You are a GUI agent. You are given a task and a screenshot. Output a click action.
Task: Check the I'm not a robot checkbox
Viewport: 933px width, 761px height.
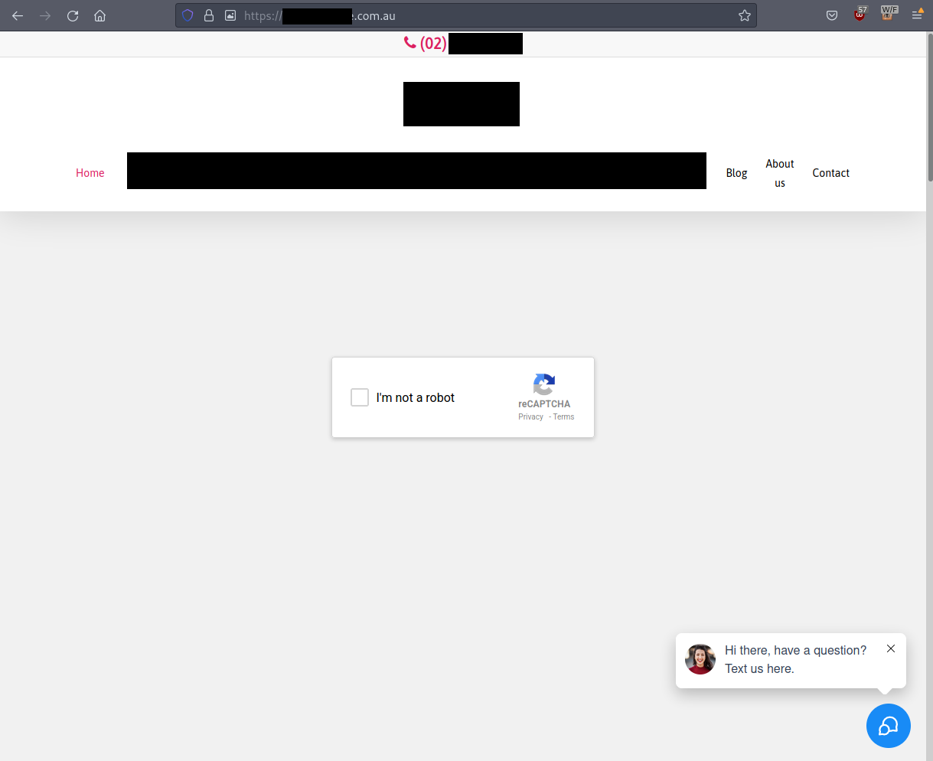360,397
